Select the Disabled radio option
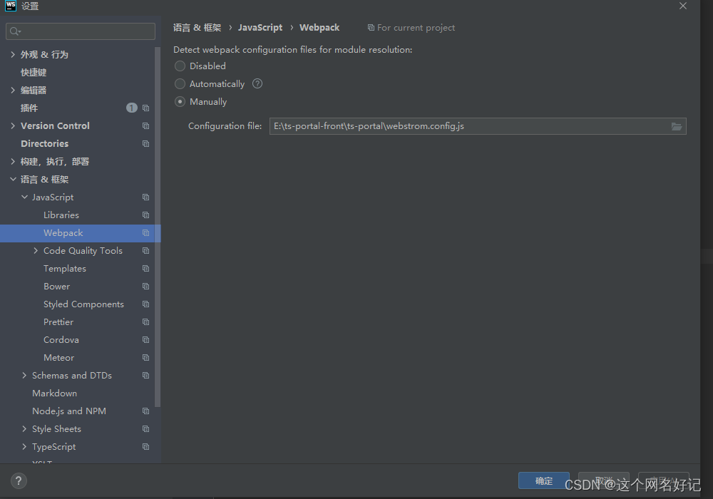 [180, 66]
